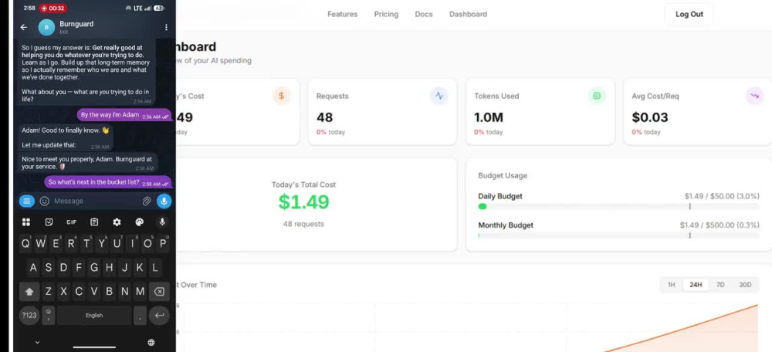Click the Daily Budget progress bar

(x=618, y=206)
